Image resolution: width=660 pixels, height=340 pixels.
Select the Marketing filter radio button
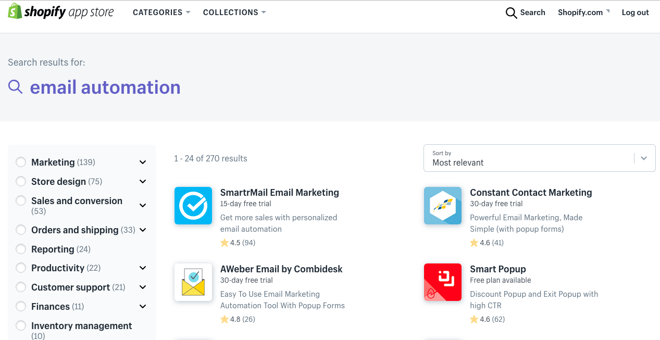pyautogui.click(x=21, y=162)
